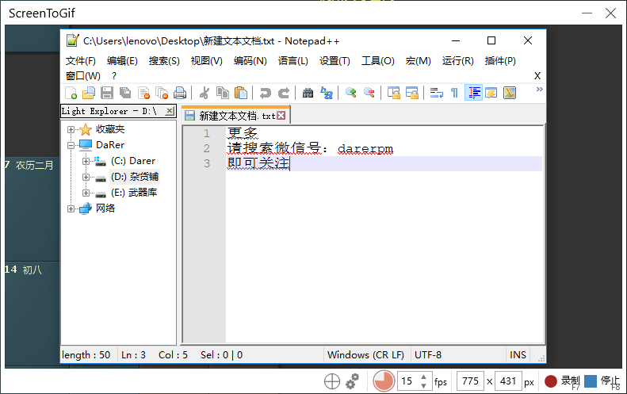Image resolution: width=627 pixels, height=394 pixels.
Task: Open the 文件(F) menu
Action: point(81,61)
